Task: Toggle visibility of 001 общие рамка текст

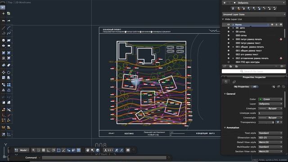Action: pos(229,51)
